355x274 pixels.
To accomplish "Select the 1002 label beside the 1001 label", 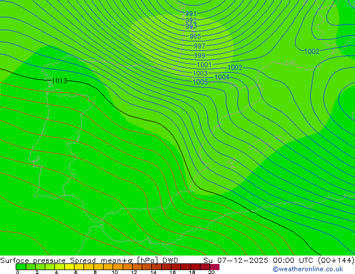I will (x=235, y=67).
